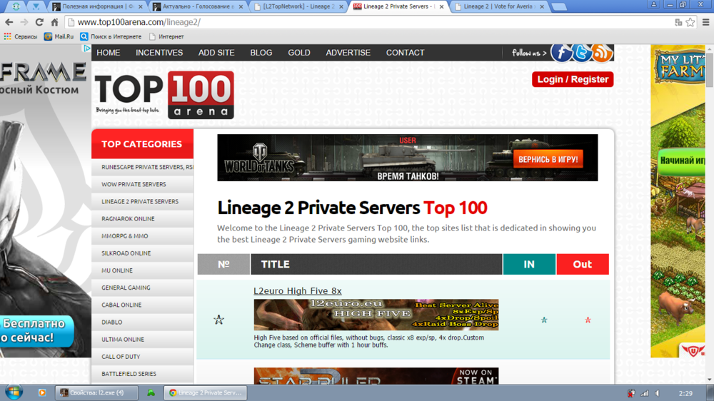Open the Twitter follow icon
This screenshot has height=401, width=714.
point(582,53)
